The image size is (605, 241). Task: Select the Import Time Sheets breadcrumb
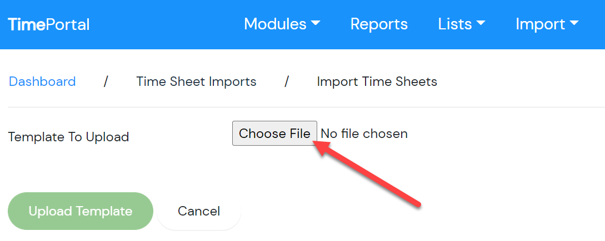click(377, 81)
